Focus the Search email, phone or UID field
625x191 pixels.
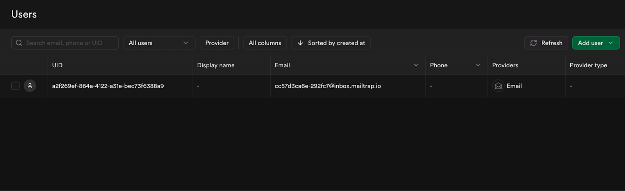[65, 43]
